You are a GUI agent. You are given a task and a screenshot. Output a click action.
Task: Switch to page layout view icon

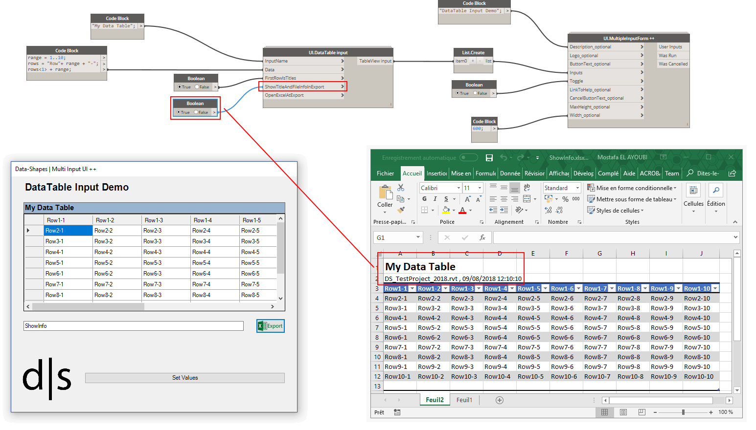point(623,412)
